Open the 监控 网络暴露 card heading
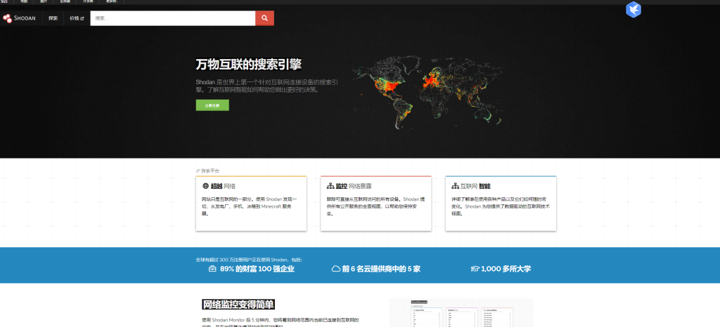The image size is (720, 327). (x=354, y=186)
